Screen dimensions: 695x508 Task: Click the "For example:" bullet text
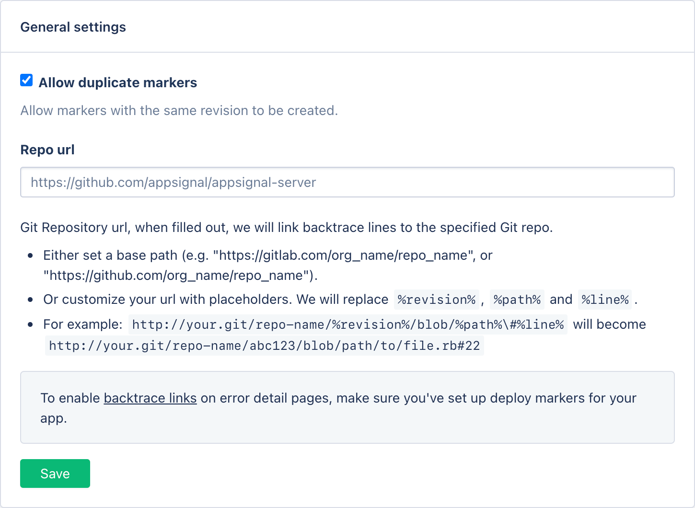click(x=83, y=324)
